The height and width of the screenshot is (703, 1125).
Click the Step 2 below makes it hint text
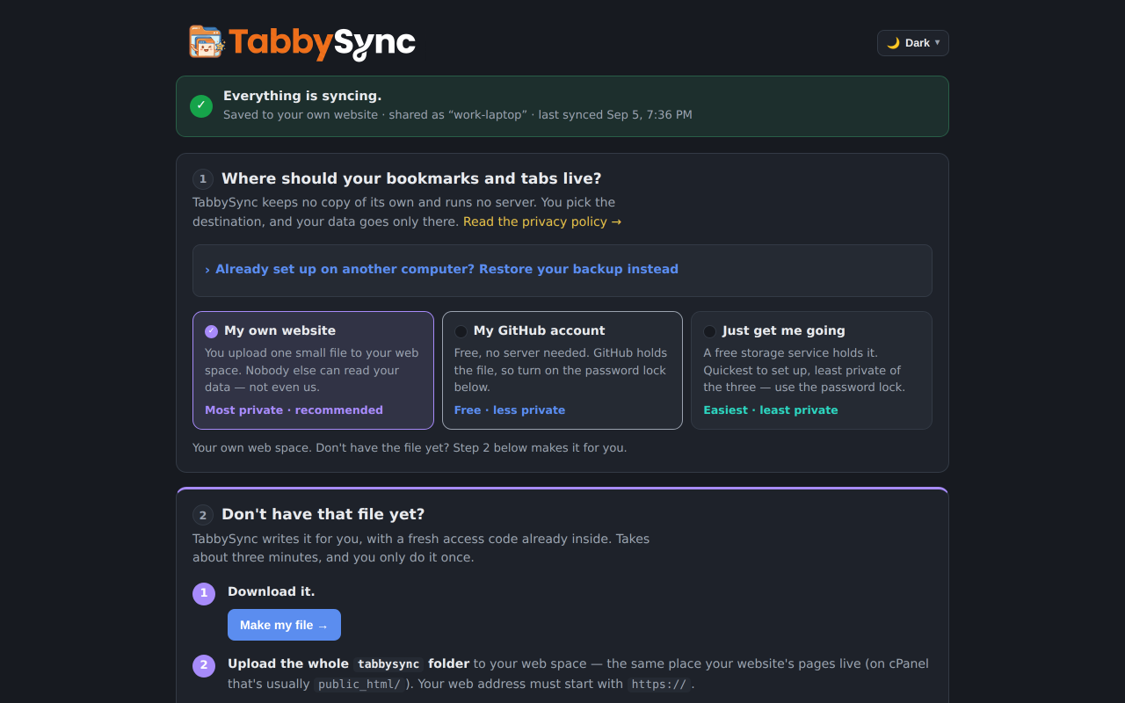pos(410,447)
